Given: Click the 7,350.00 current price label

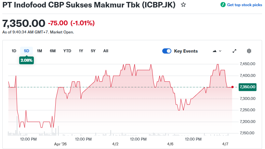Looking at the screenshot, I should (247, 87).
